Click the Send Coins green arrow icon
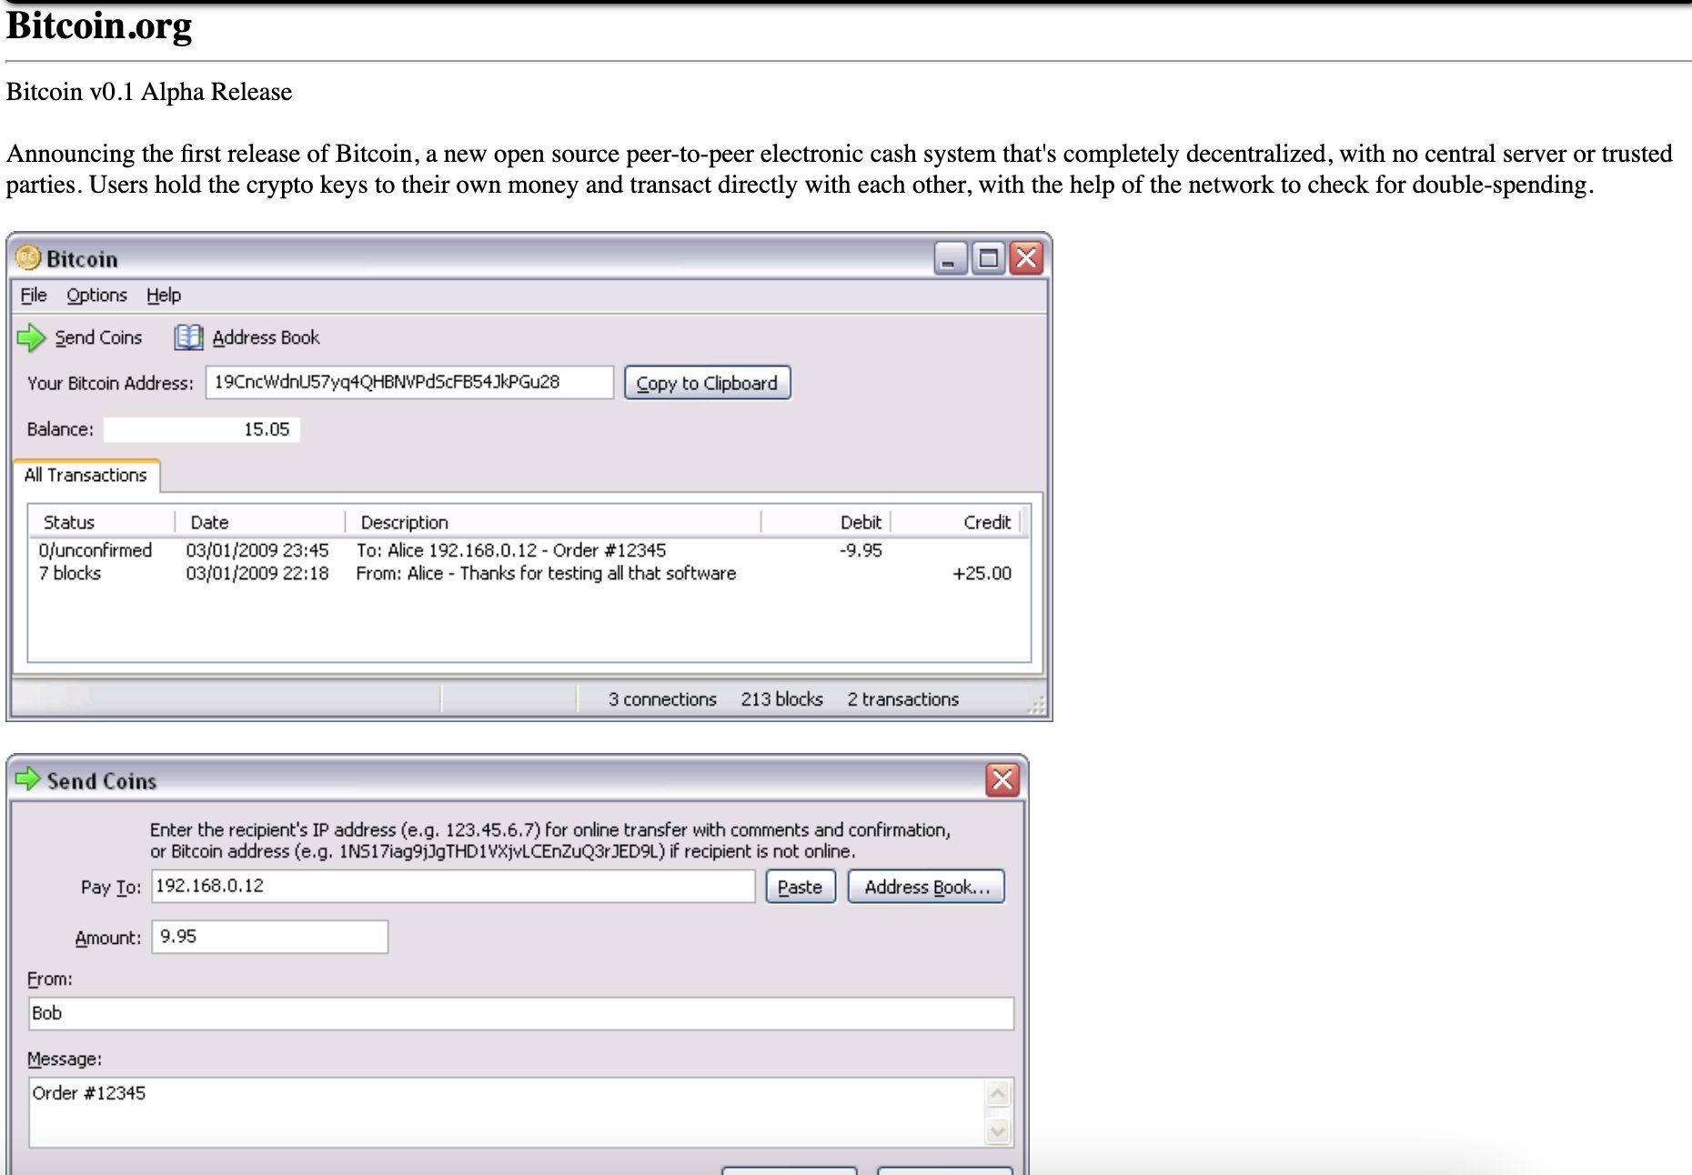This screenshot has width=1692, height=1175. [31, 337]
